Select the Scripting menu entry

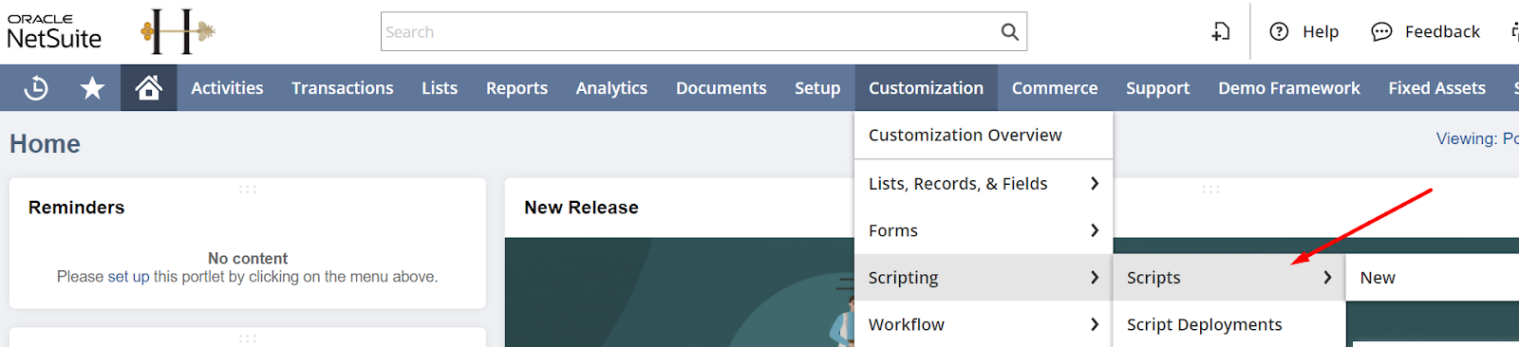pyautogui.click(x=984, y=278)
